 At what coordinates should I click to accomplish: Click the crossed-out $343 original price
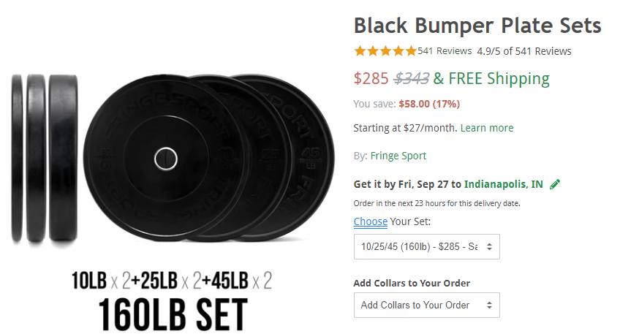[x=412, y=79]
